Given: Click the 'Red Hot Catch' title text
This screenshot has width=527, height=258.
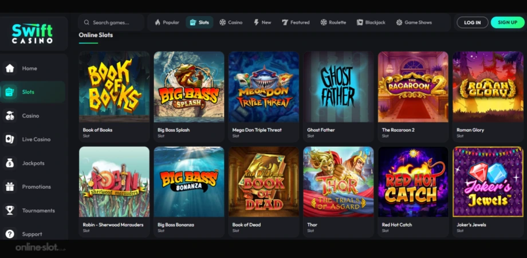Looking at the screenshot, I should (396, 225).
